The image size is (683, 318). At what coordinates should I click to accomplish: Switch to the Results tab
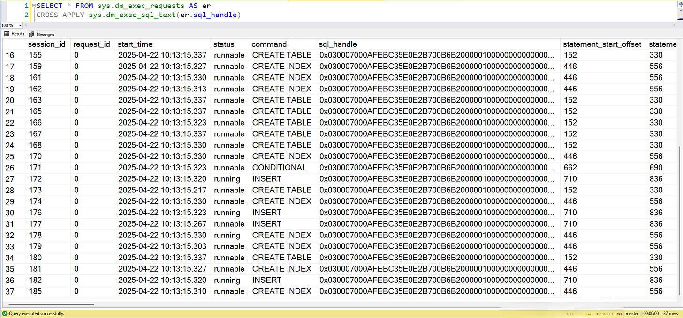click(15, 34)
